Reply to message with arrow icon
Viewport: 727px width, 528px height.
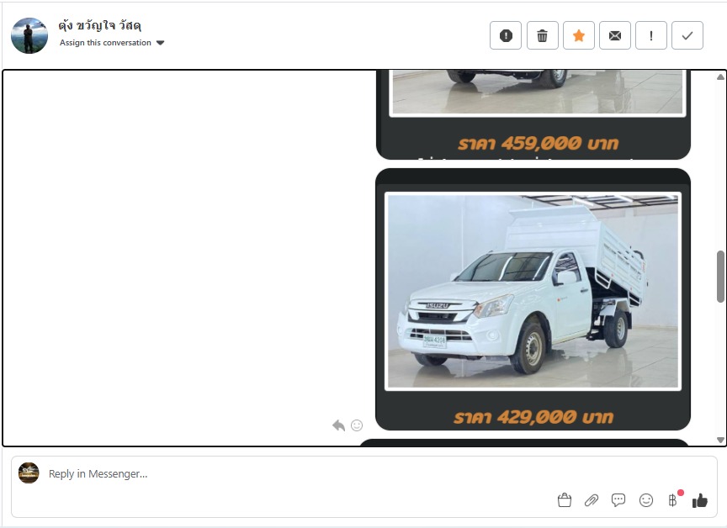click(x=338, y=425)
